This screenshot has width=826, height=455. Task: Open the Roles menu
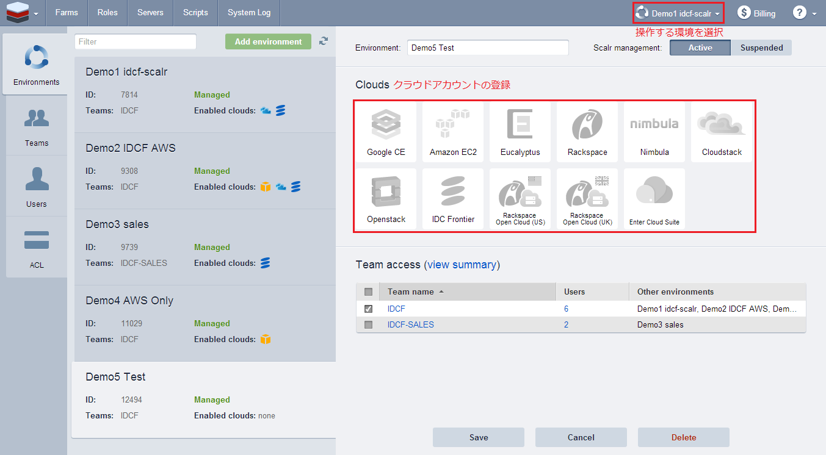click(107, 13)
